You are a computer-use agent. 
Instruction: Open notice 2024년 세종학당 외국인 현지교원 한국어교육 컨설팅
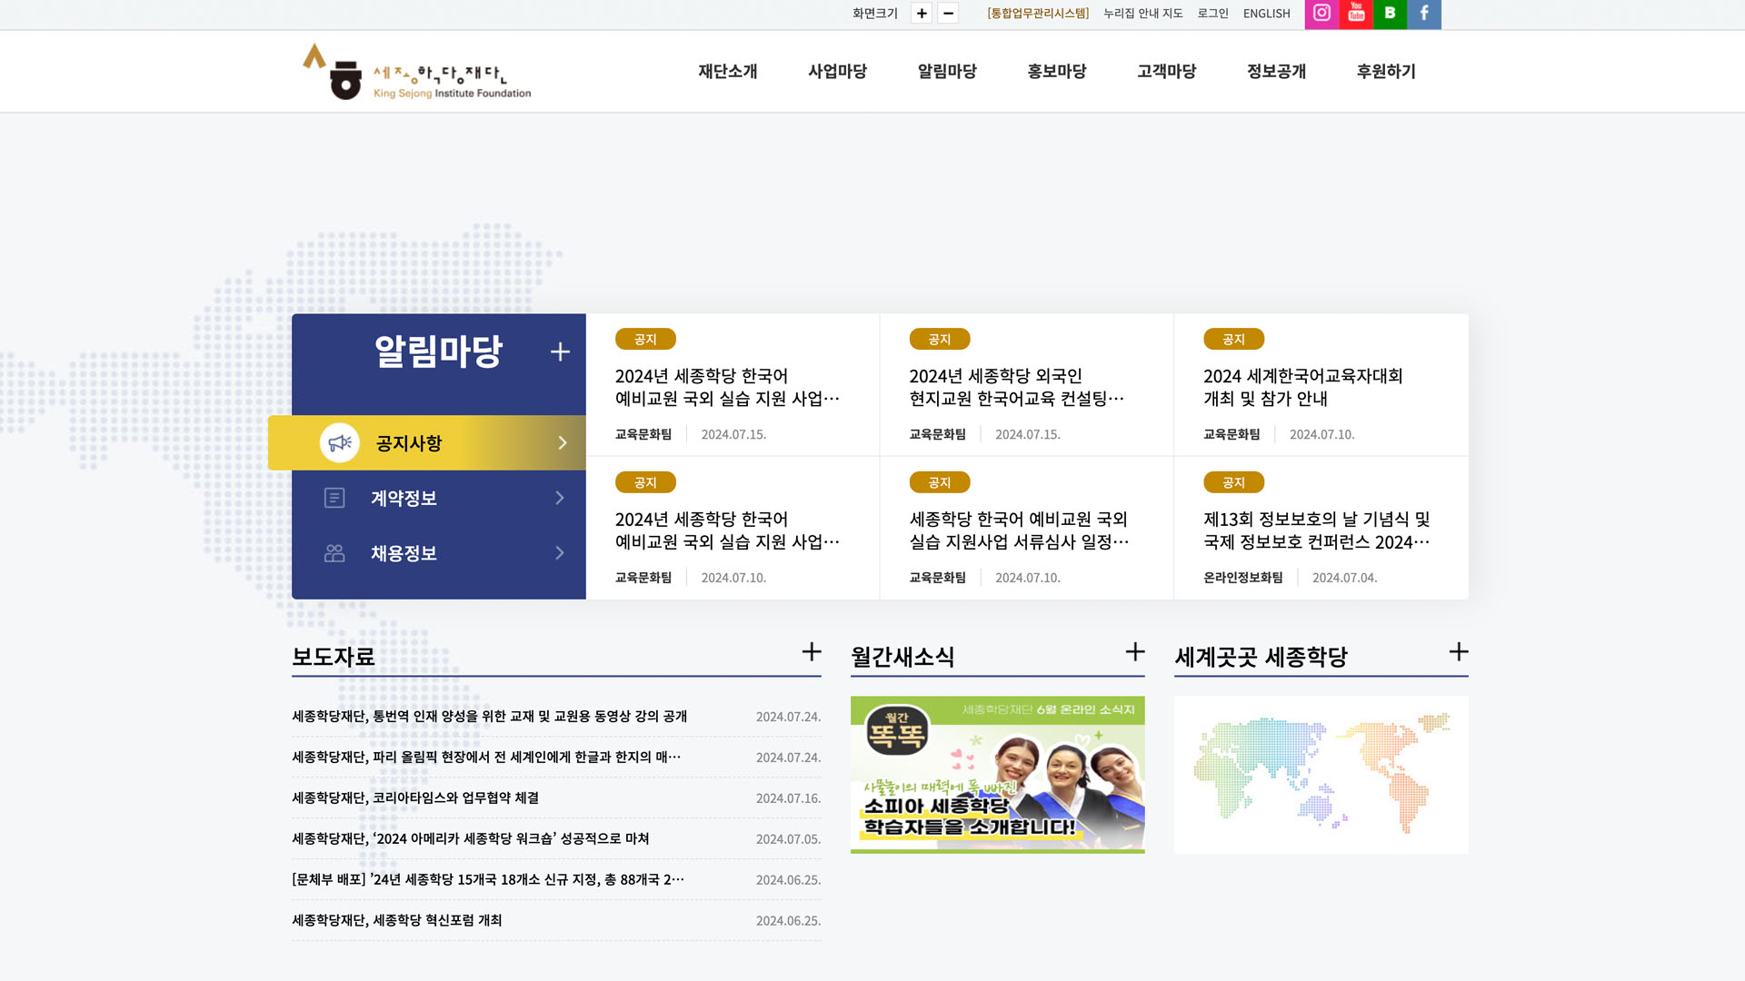click(x=1017, y=387)
